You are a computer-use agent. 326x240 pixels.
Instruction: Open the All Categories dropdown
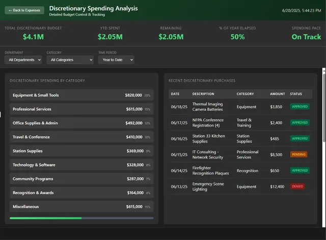[x=70, y=60]
